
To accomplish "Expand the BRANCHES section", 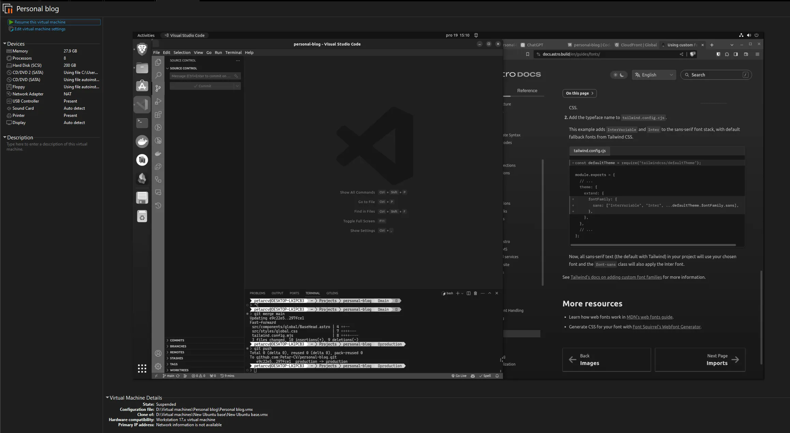I will (178, 346).
